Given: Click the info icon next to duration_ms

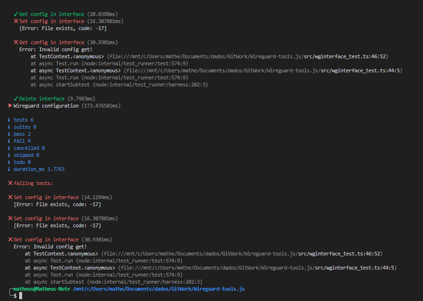Looking at the screenshot, I should (10, 169).
